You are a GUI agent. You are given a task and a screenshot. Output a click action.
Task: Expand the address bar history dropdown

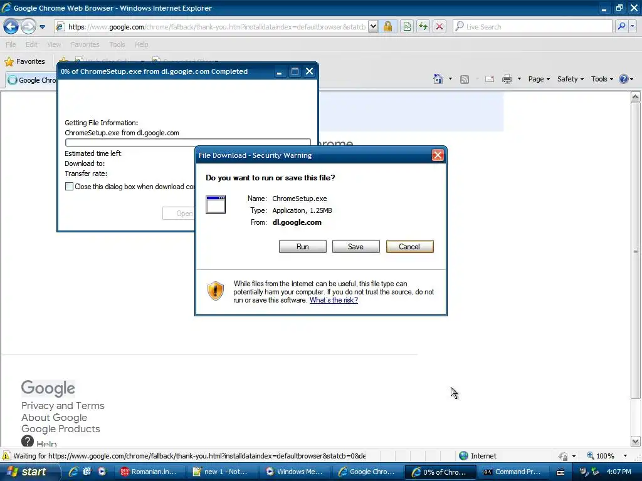[373, 27]
